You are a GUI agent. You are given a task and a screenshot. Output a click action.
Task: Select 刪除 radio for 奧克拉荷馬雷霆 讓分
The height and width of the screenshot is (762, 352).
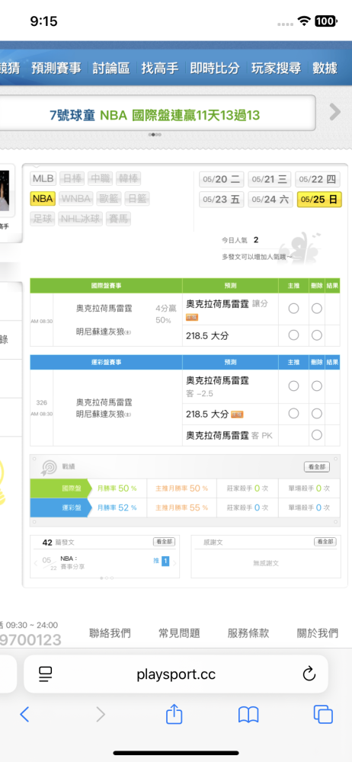[x=317, y=309]
